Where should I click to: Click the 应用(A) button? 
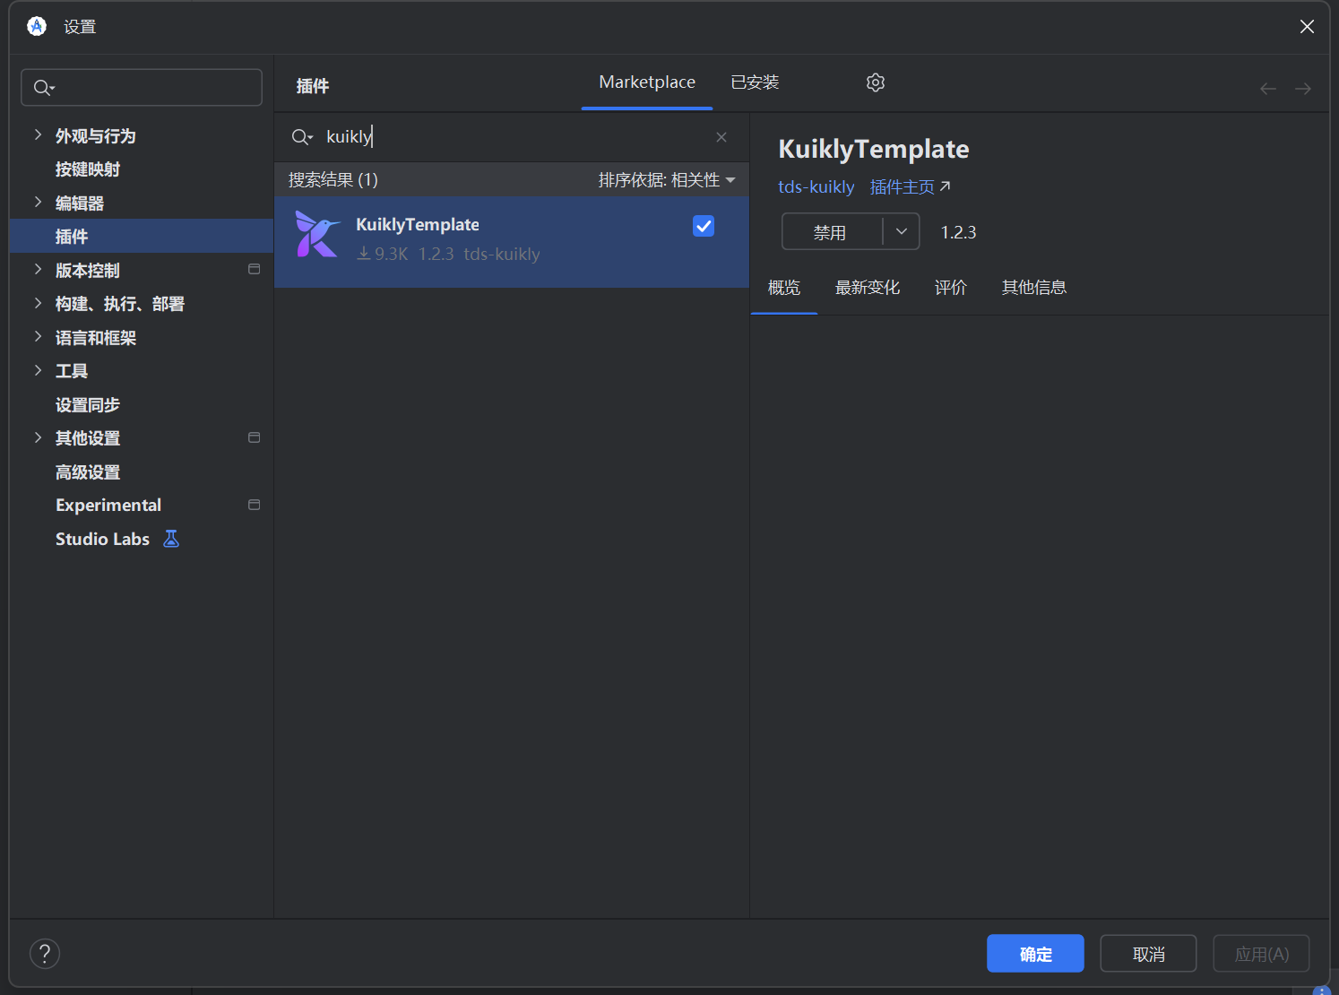pyautogui.click(x=1262, y=954)
